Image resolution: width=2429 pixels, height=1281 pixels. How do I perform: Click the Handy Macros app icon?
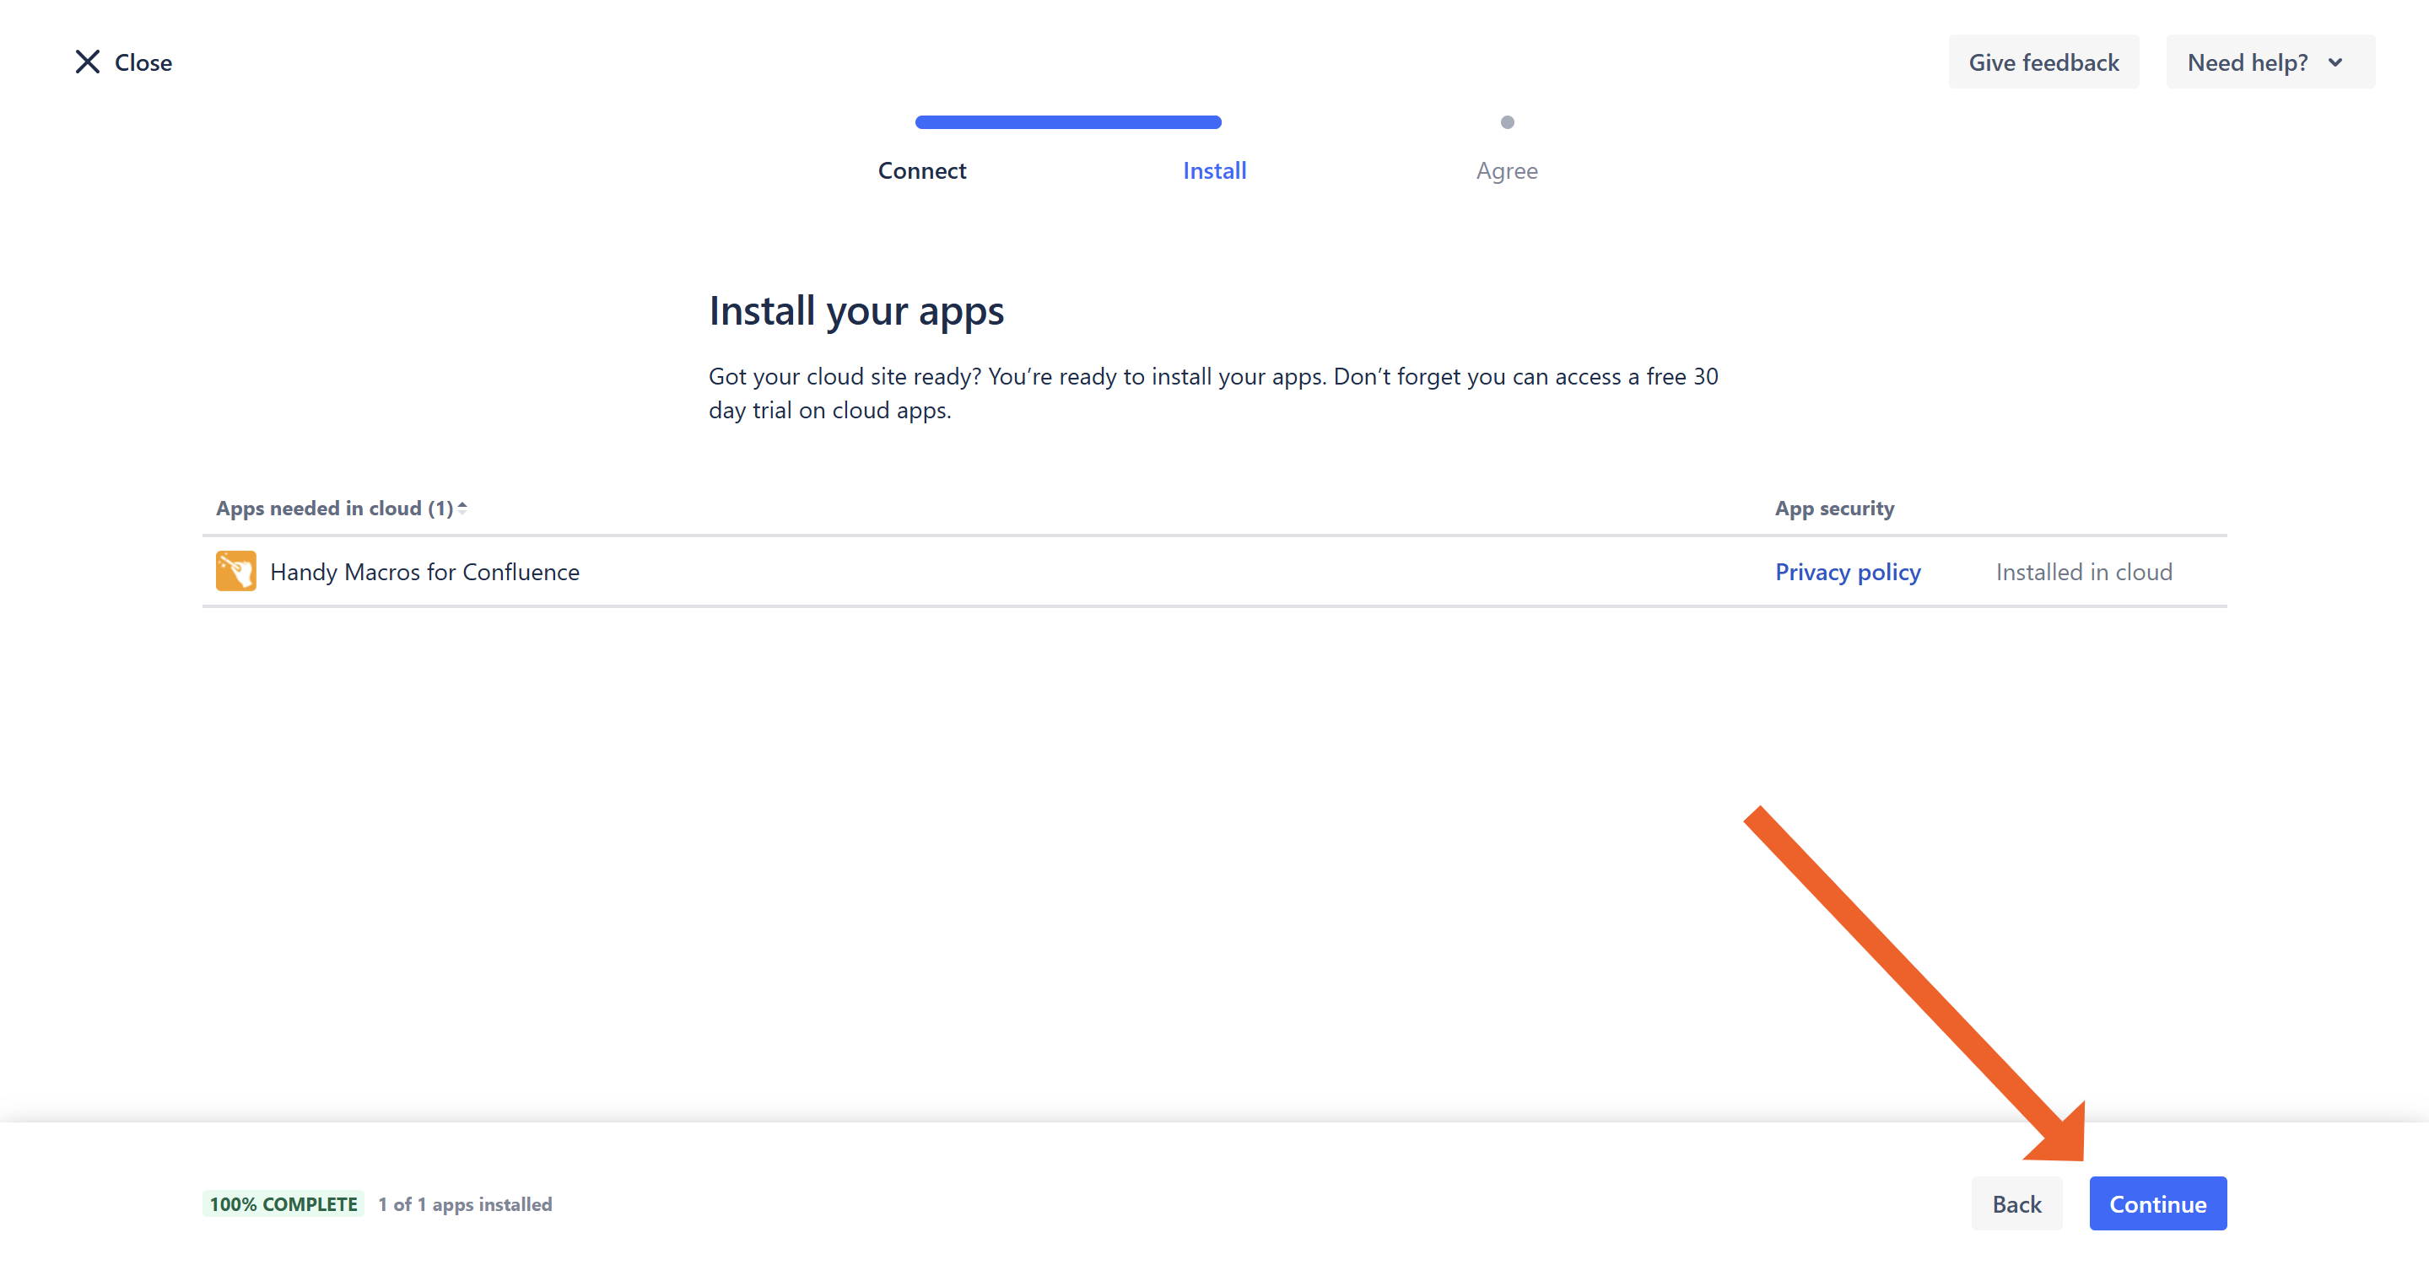tap(235, 571)
